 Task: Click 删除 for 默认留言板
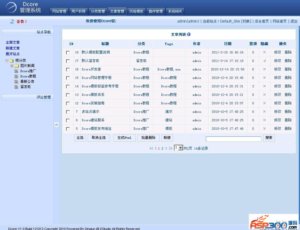(x=288, y=61)
